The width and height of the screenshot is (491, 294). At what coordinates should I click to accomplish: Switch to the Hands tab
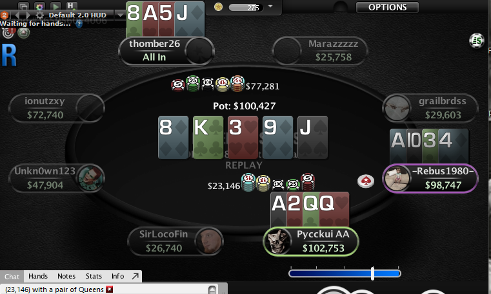(x=38, y=276)
